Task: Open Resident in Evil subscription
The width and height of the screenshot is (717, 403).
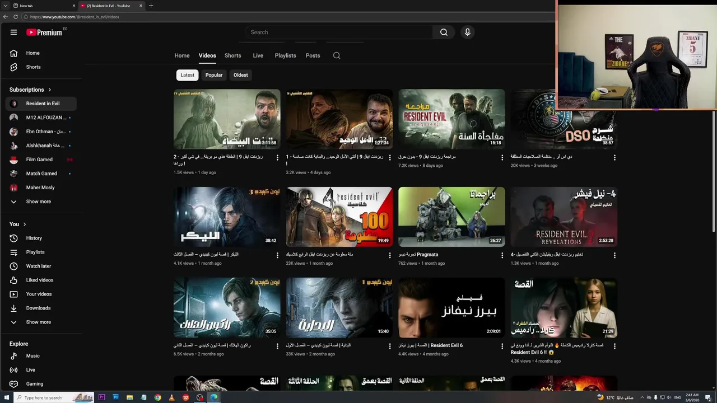Action: pos(40,104)
